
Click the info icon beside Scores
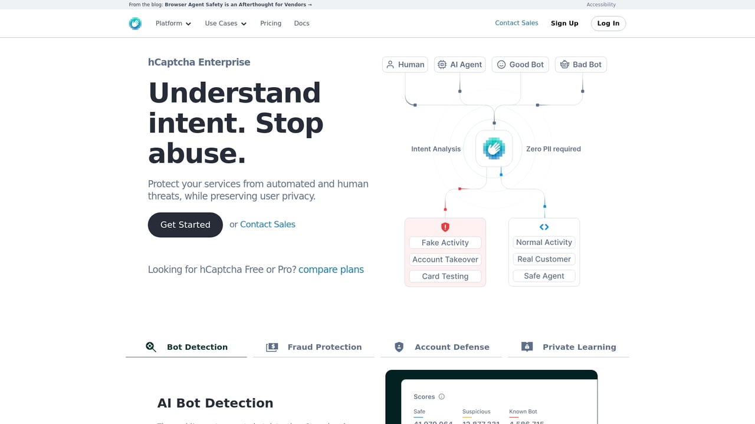click(x=442, y=397)
